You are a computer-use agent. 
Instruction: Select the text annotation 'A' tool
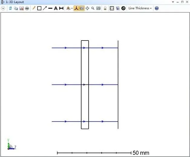coord(56,8)
